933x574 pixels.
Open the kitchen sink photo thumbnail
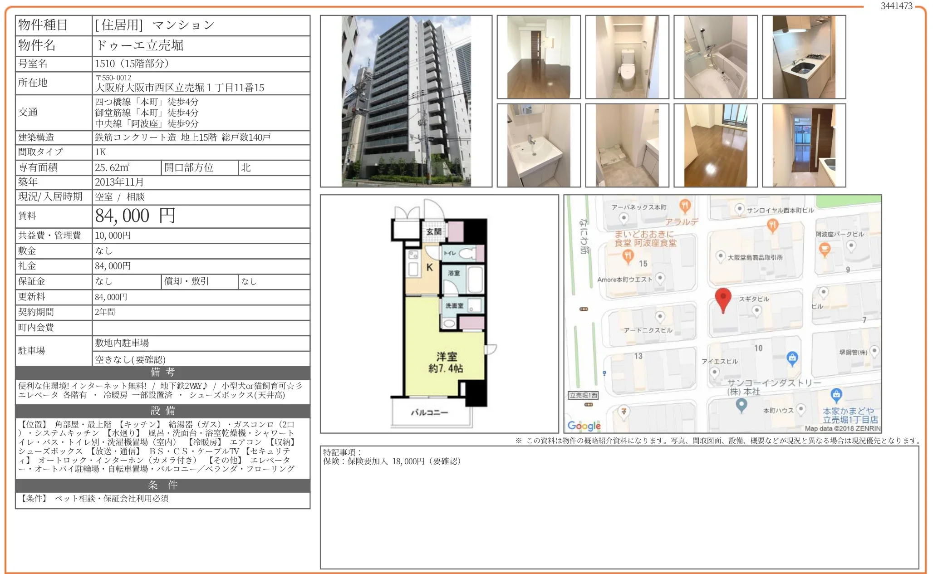click(803, 57)
